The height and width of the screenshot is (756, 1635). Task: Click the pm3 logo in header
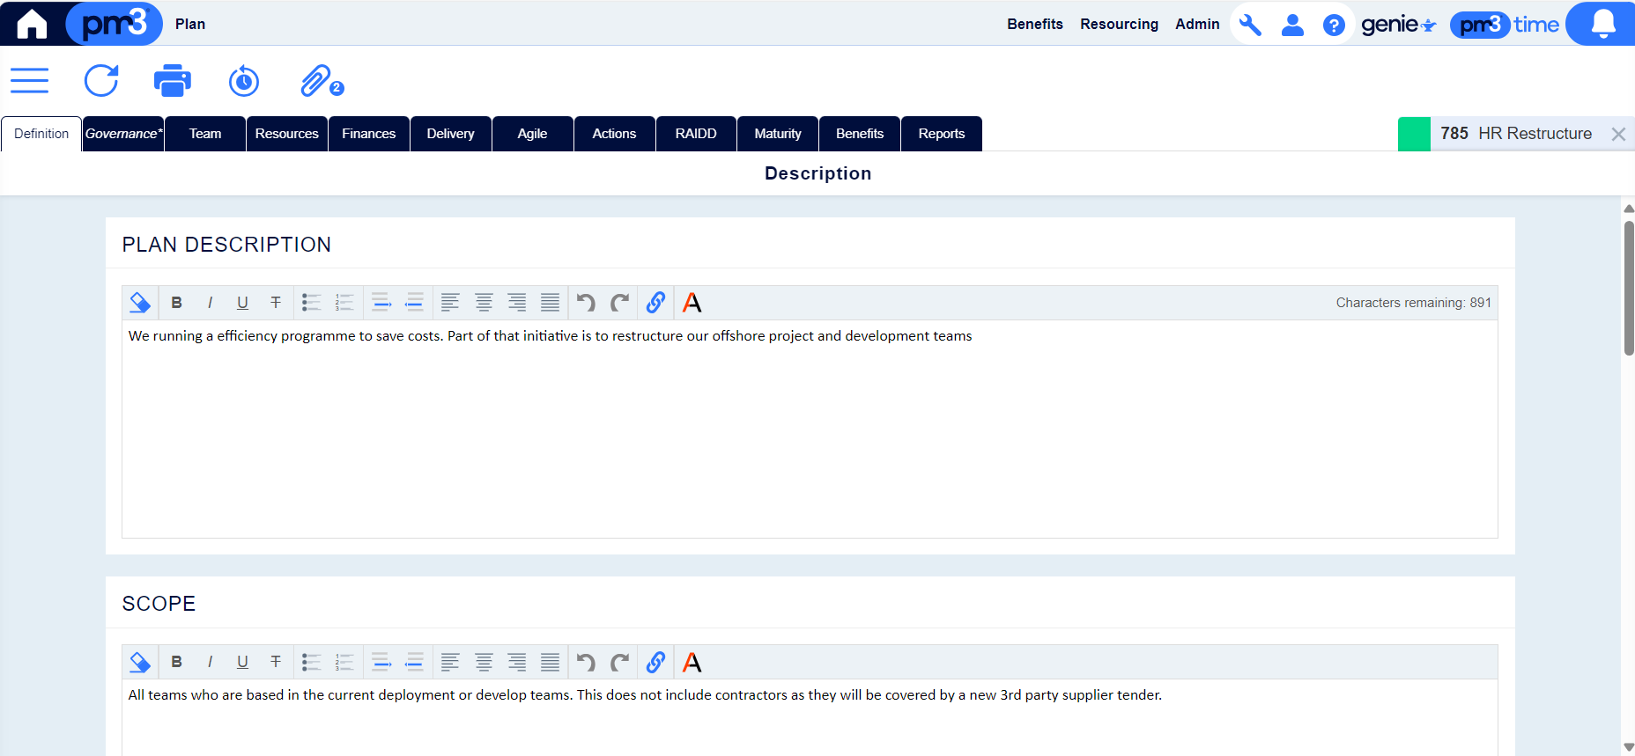[115, 24]
